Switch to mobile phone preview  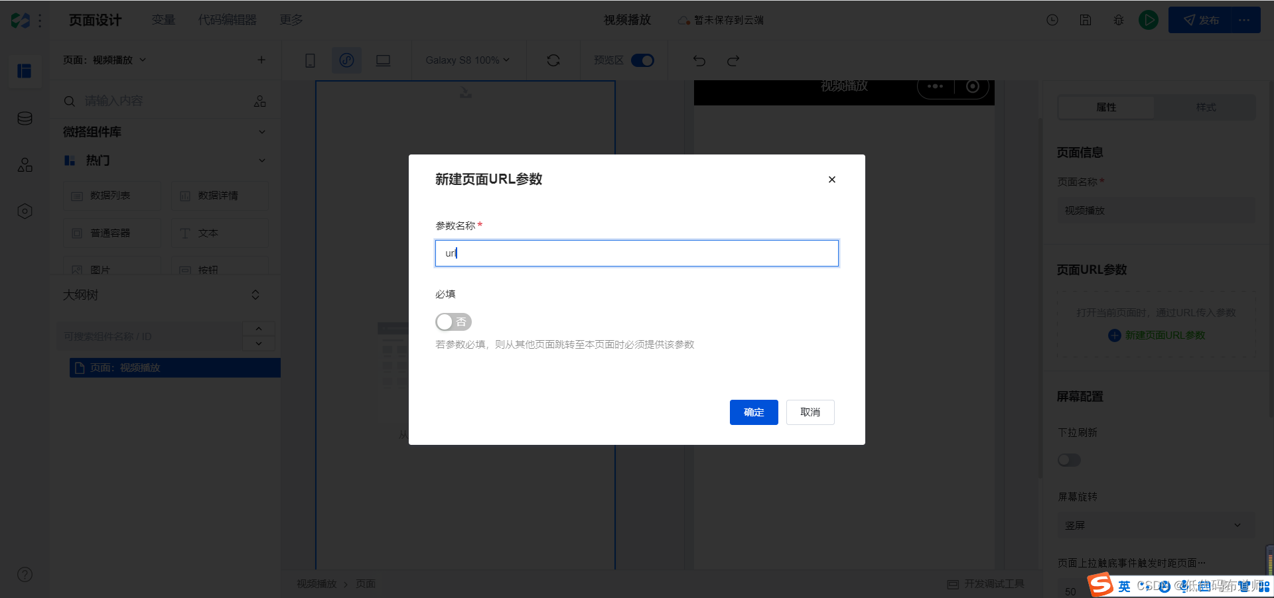[310, 60]
